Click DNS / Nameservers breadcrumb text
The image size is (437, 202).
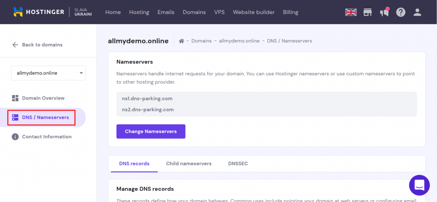(x=290, y=41)
